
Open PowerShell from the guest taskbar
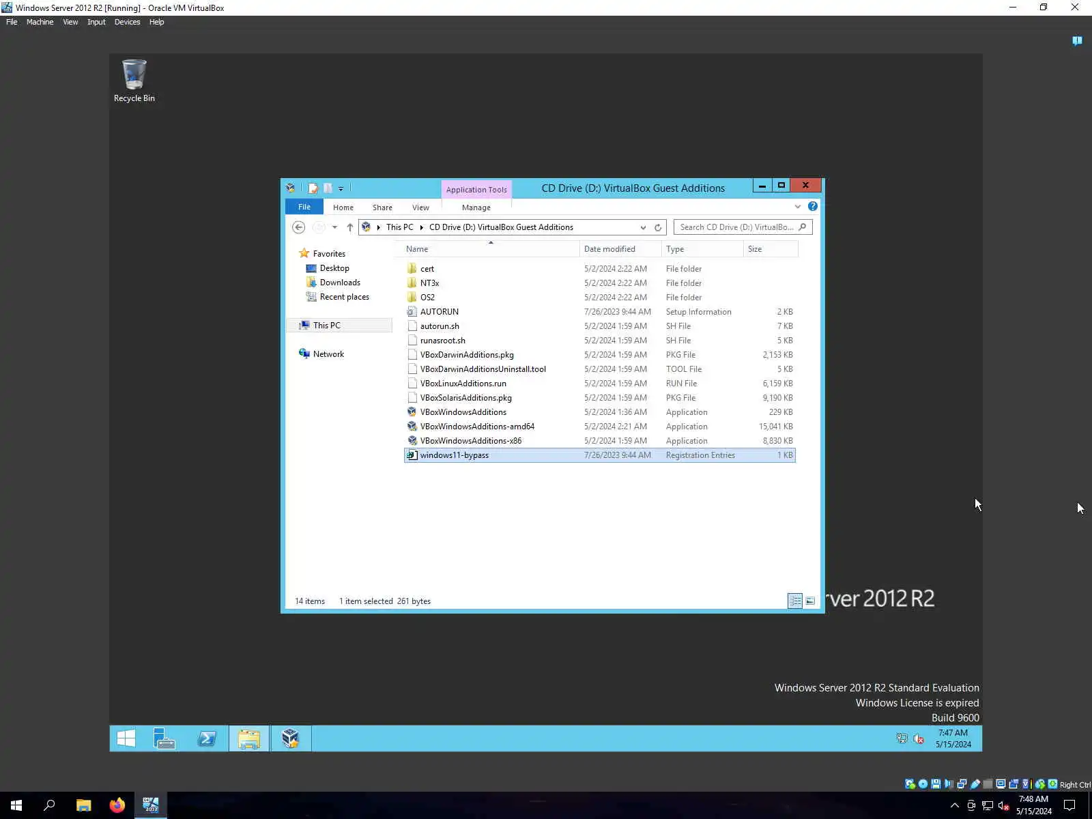(207, 738)
